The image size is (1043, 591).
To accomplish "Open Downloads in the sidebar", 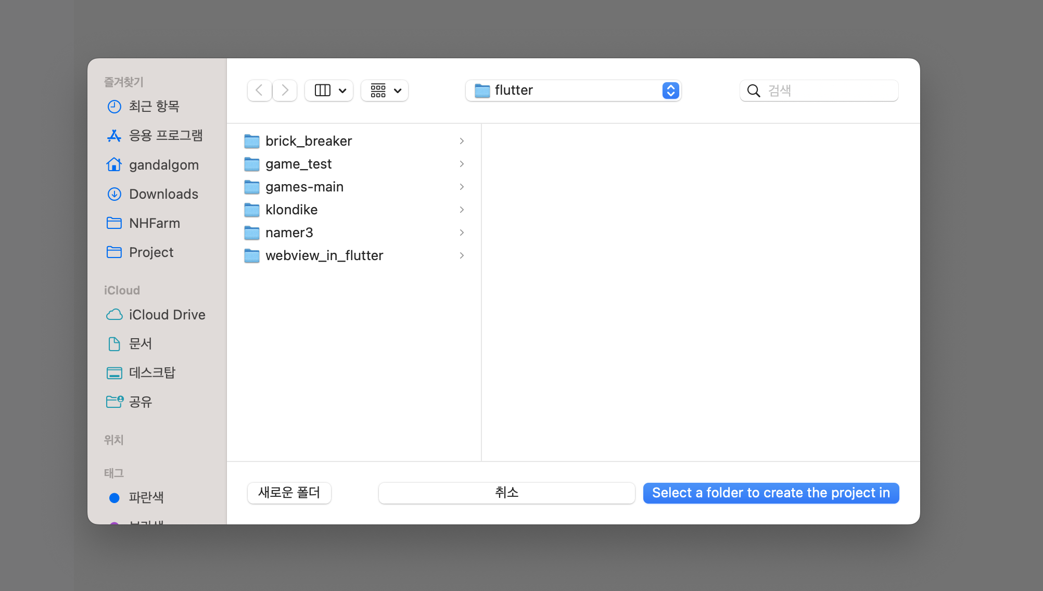I will tap(163, 194).
